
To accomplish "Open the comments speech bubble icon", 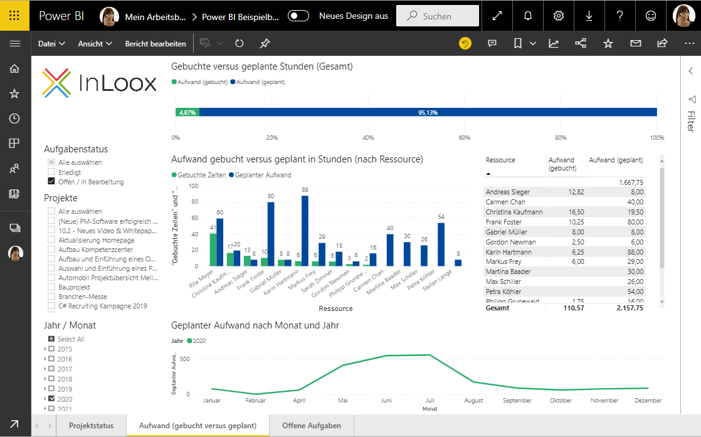I will click(492, 43).
